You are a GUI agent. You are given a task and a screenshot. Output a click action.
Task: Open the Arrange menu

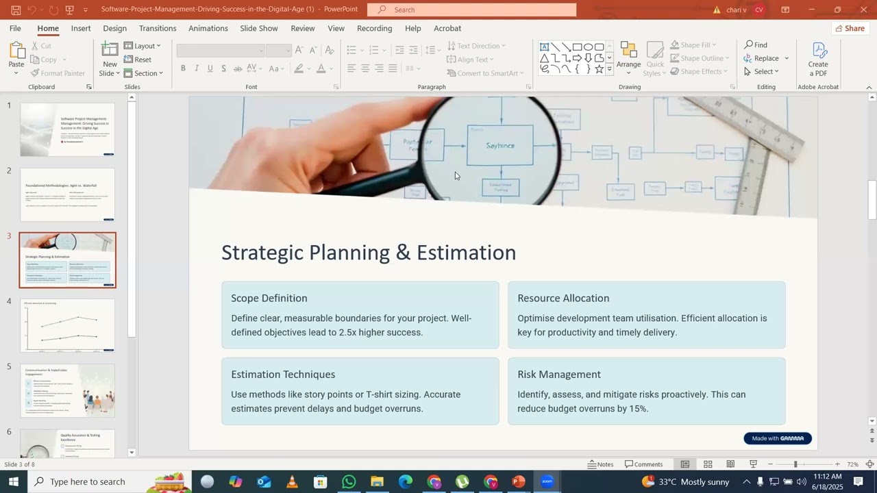click(628, 59)
